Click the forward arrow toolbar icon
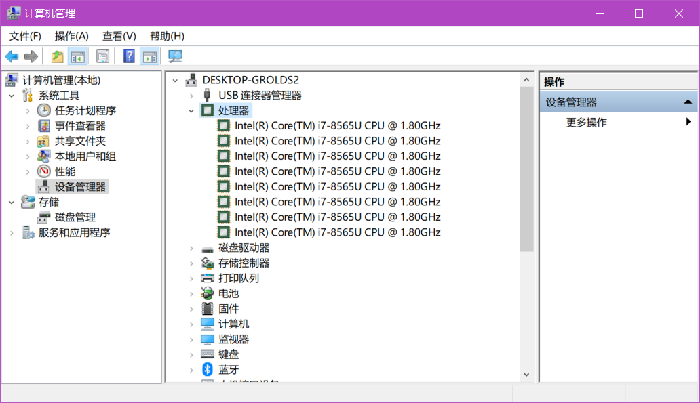Screen dimensions: 700x403 [x=31, y=57]
